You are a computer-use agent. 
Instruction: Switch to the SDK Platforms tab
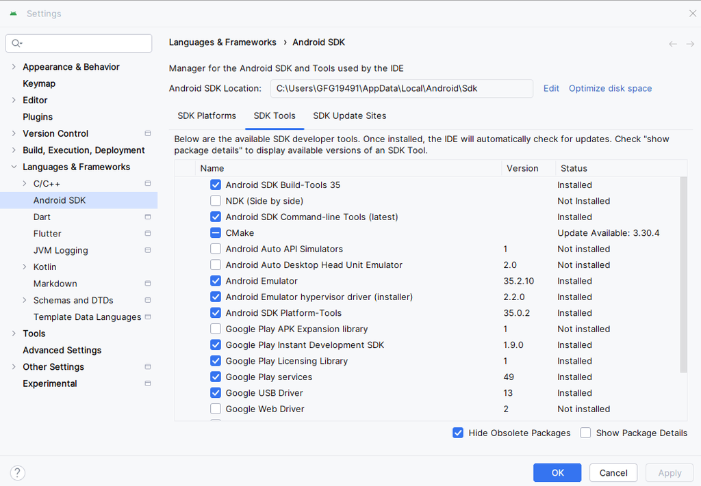coord(207,116)
